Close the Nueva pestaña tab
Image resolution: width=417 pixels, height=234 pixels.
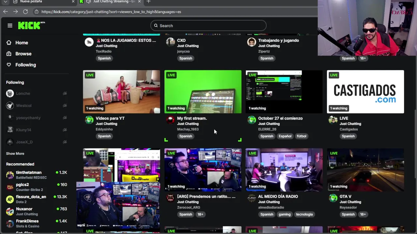[73, 2]
